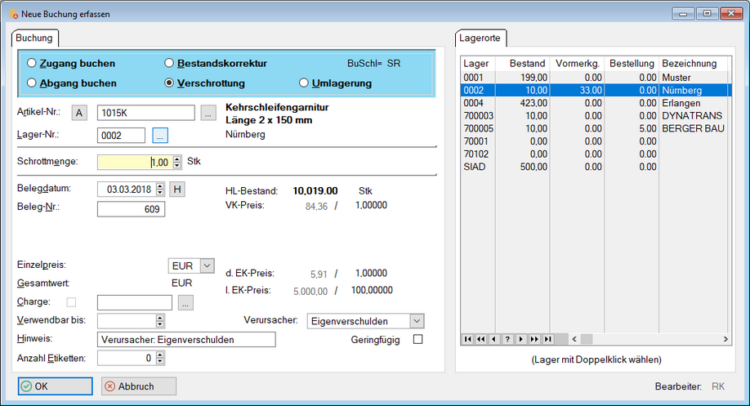Click the question mark navigator button
750x406 pixels.
(x=507, y=339)
